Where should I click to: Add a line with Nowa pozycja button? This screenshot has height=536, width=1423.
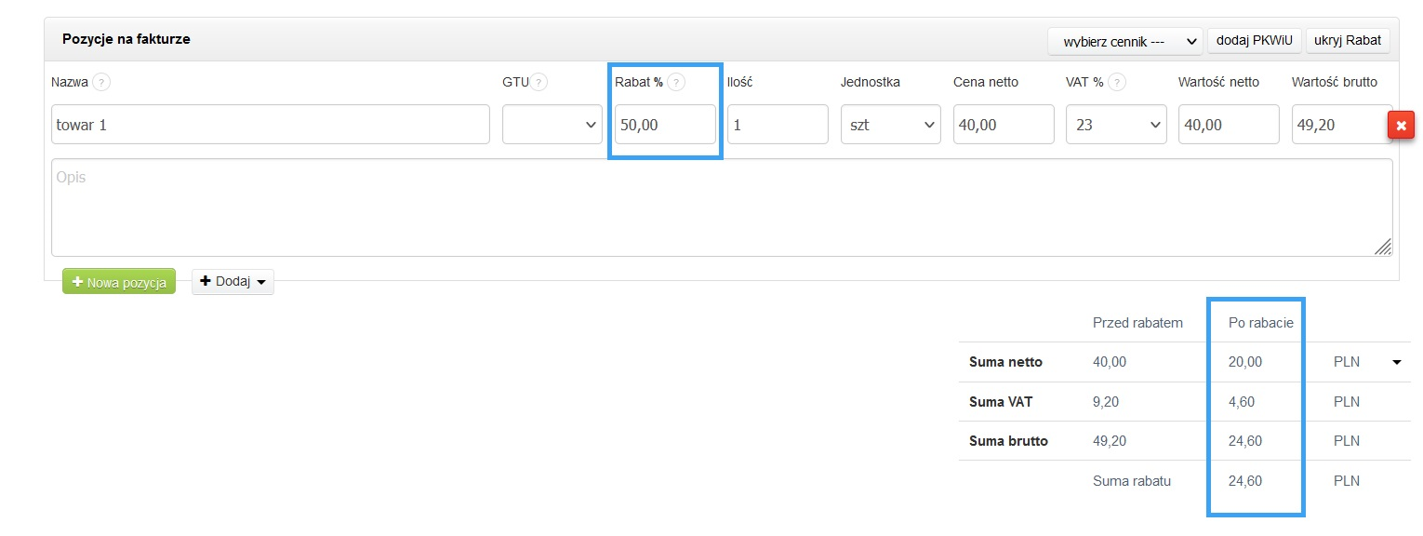(119, 282)
